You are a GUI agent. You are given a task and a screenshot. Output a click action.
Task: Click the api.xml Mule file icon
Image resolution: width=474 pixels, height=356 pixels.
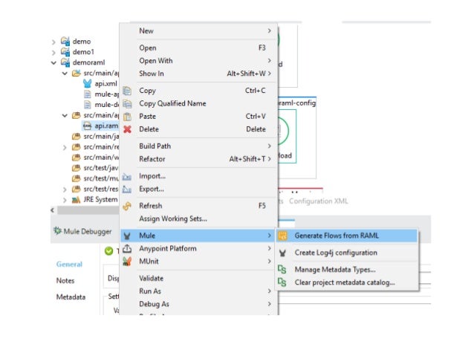coord(88,83)
